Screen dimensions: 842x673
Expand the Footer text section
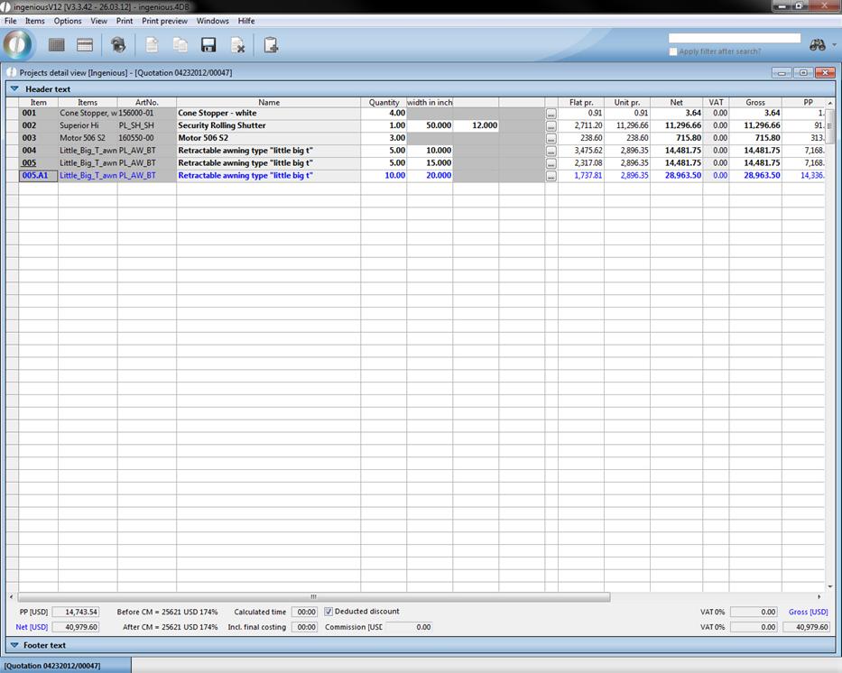(14, 645)
